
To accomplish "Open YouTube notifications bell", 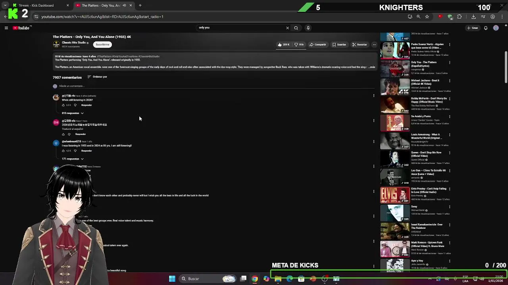I will pos(485,28).
